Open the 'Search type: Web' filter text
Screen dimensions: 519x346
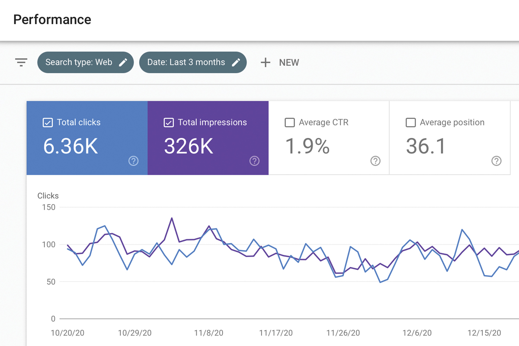click(x=79, y=62)
